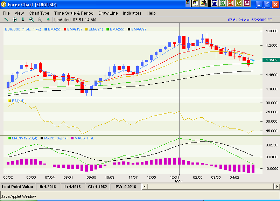
Task: Click the RSI(14) indicator label
Action: [18, 101]
